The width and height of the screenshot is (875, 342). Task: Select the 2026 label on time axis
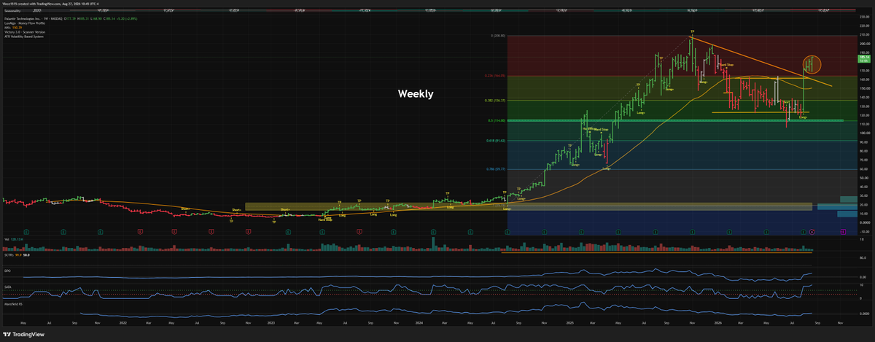[717, 322]
